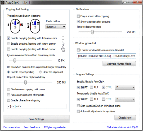
Task: Click the 250 MS delay value
Action: click(61, 82)
